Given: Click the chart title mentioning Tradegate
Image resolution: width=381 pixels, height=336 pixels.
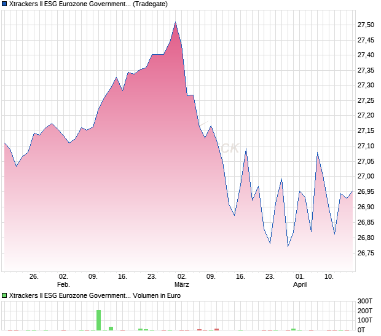Looking at the screenshot, I should pos(88,4).
